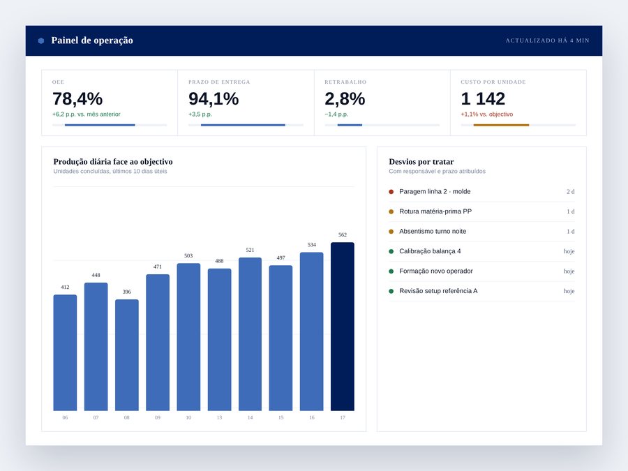Select the dark bar for day 17

(343, 327)
